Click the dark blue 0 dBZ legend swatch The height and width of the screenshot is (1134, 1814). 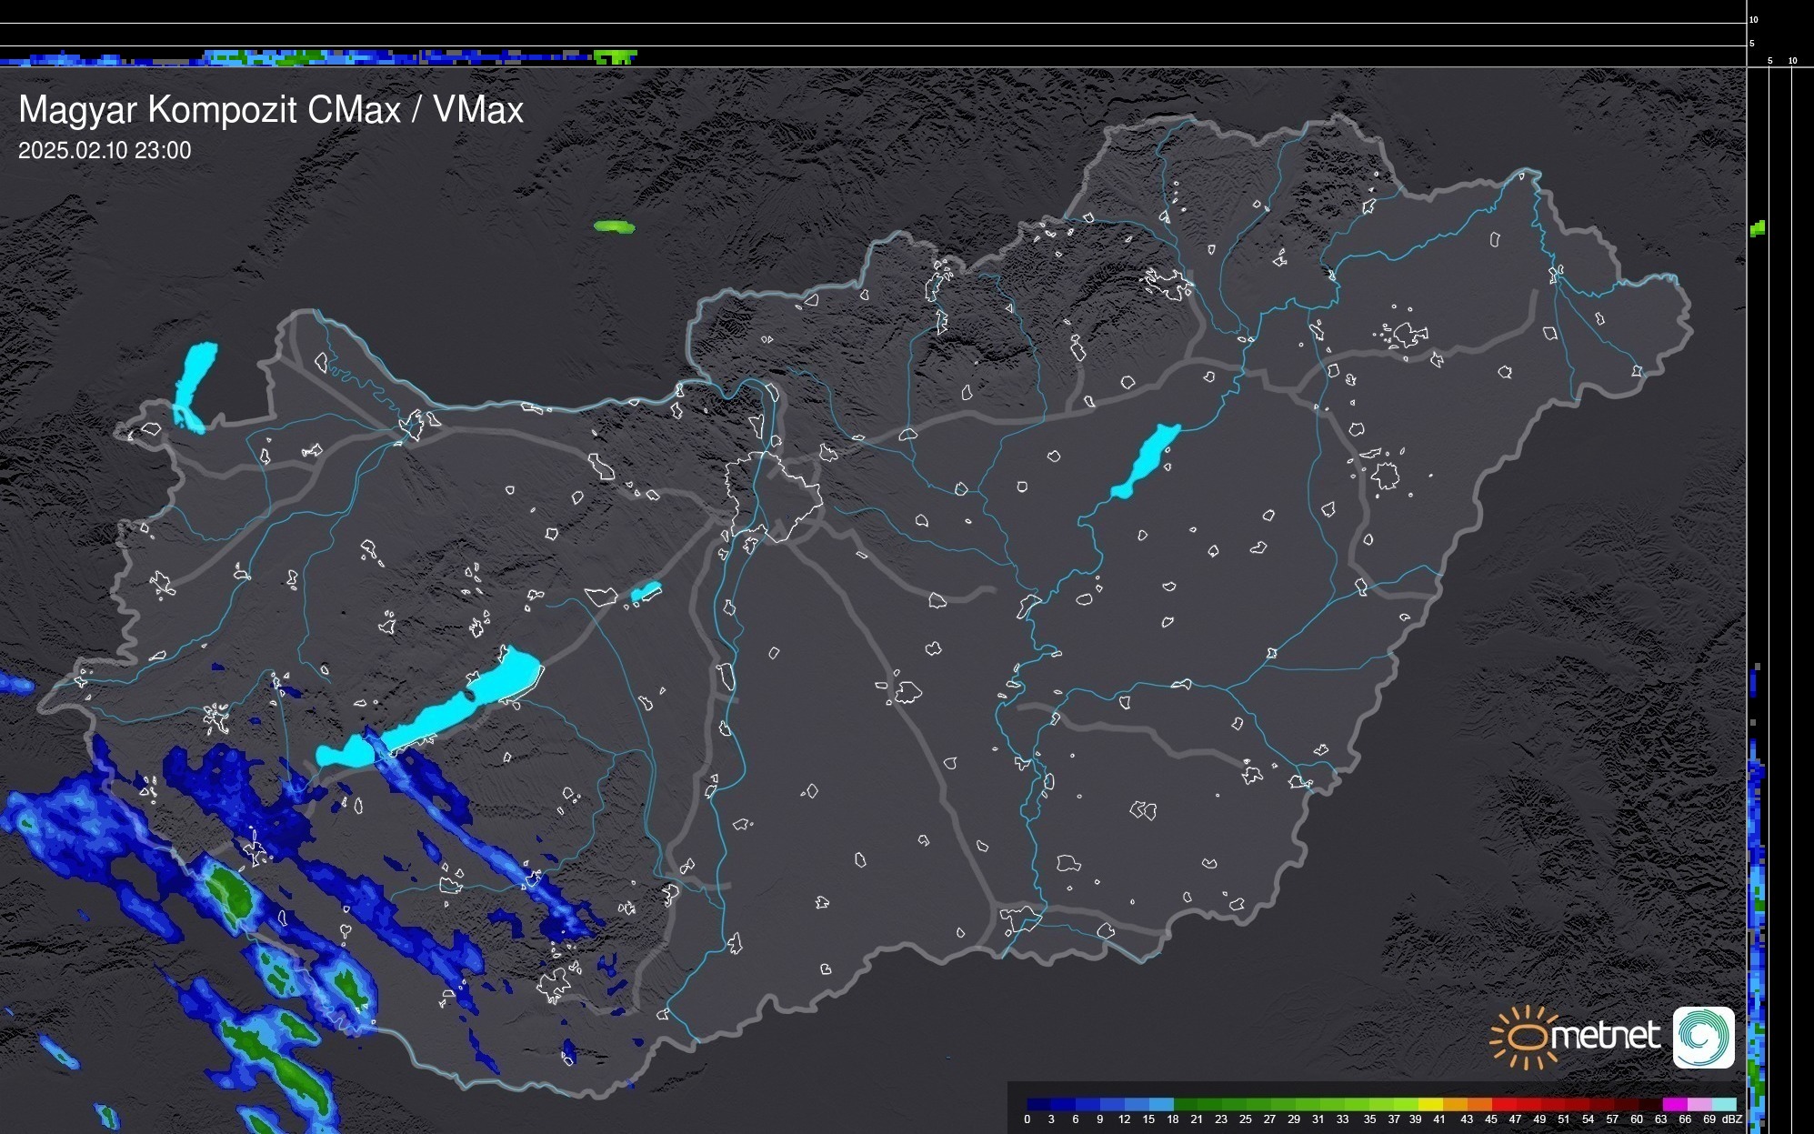(1038, 1104)
